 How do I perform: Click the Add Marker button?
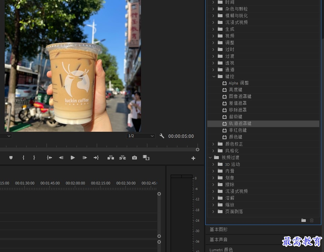tap(11, 158)
